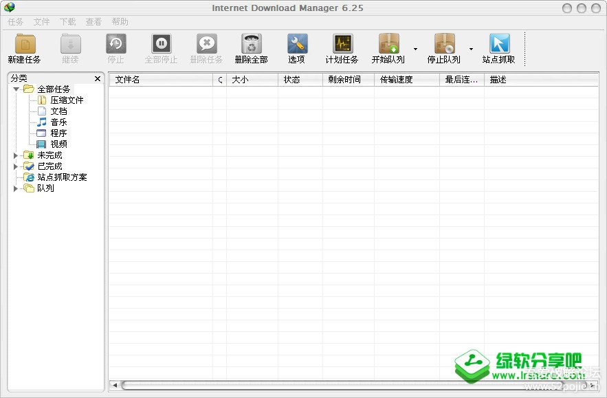Open the 计划任务 (scheduler) icon
The height and width of the screenshot is (398, 607).
pos(342,47)
